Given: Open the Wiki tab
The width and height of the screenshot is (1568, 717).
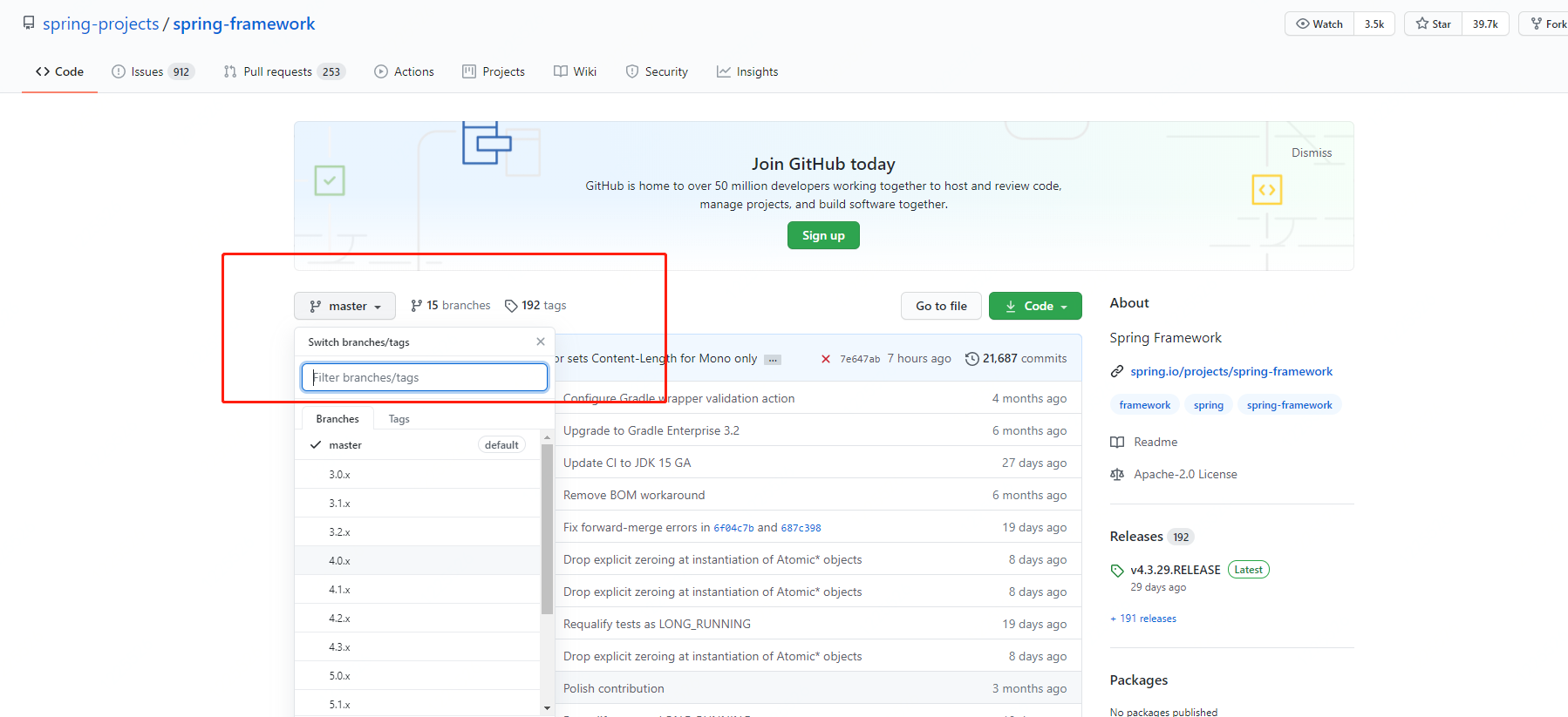Looking at the screenshot, I should pyautogui.click(x=575, y=71).
